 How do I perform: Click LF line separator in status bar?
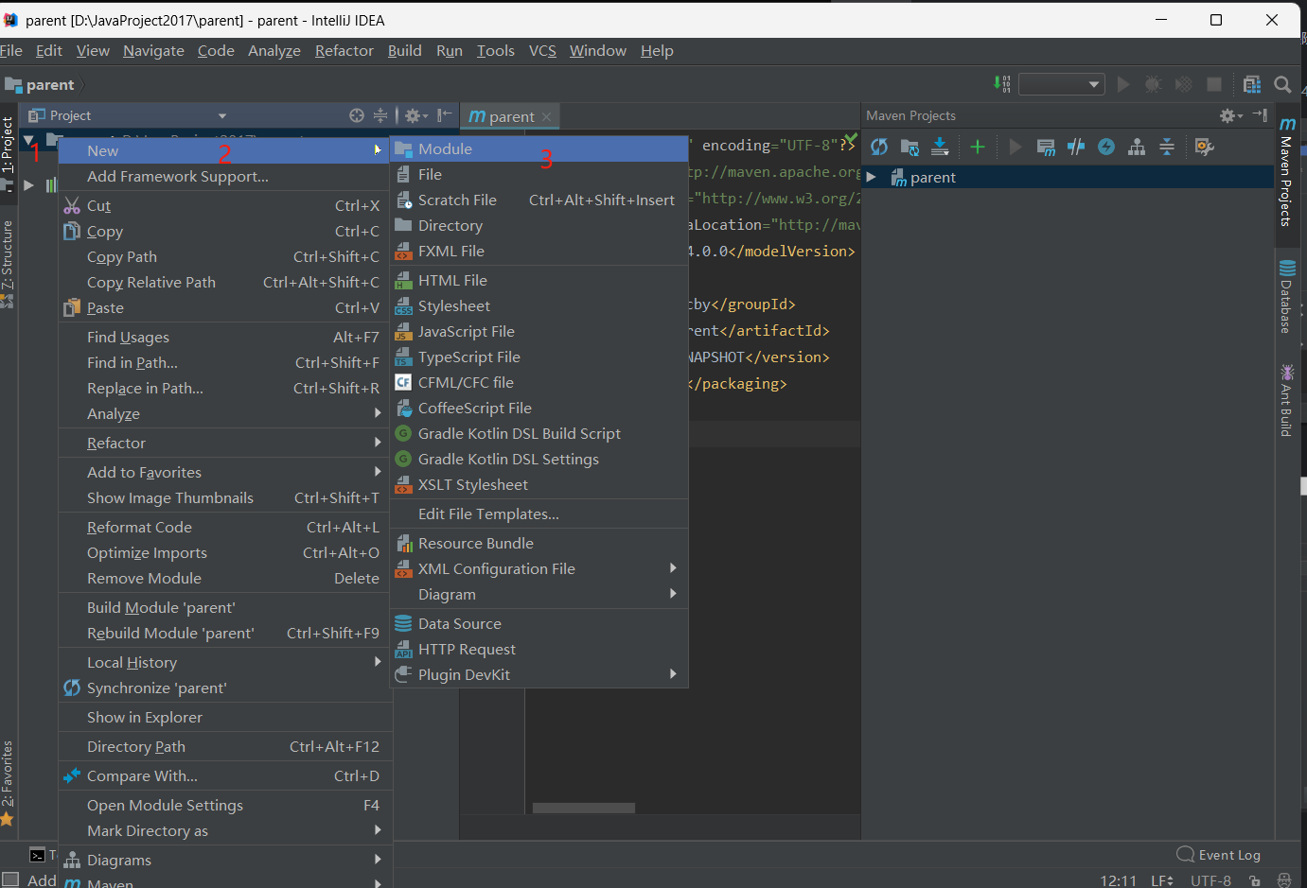1161,880
